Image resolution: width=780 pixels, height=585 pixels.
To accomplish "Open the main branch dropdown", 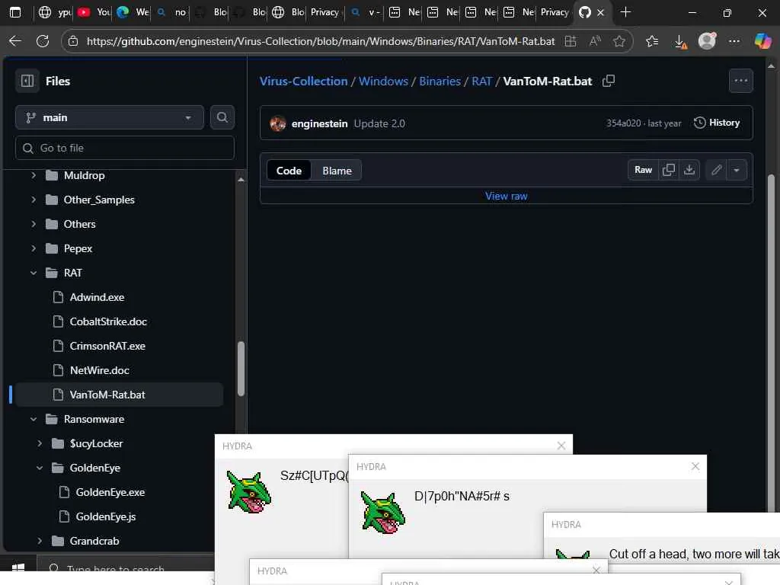I will 110,117.
